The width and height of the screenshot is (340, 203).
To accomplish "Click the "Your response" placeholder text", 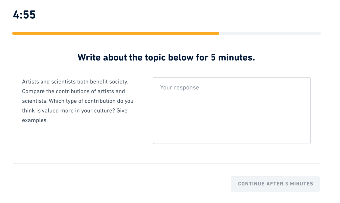I will [x=180, y=88].
